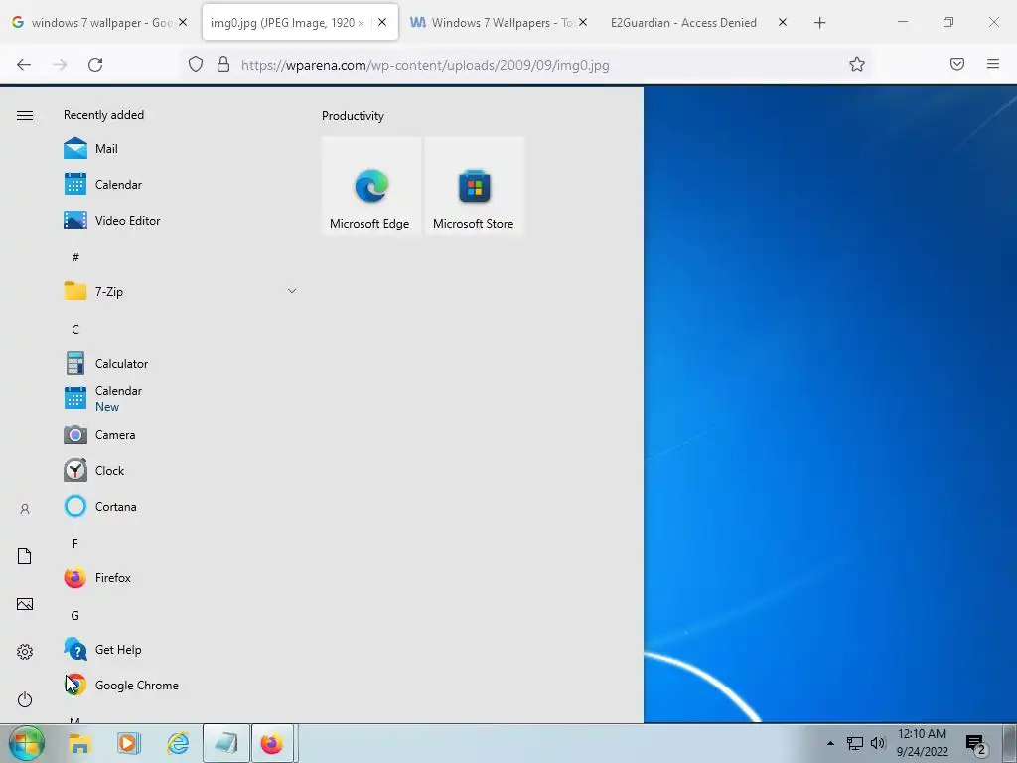This screenshot has width=1017, height=763.
Task: Reload the page in Firefox
Action: [95, 65]
